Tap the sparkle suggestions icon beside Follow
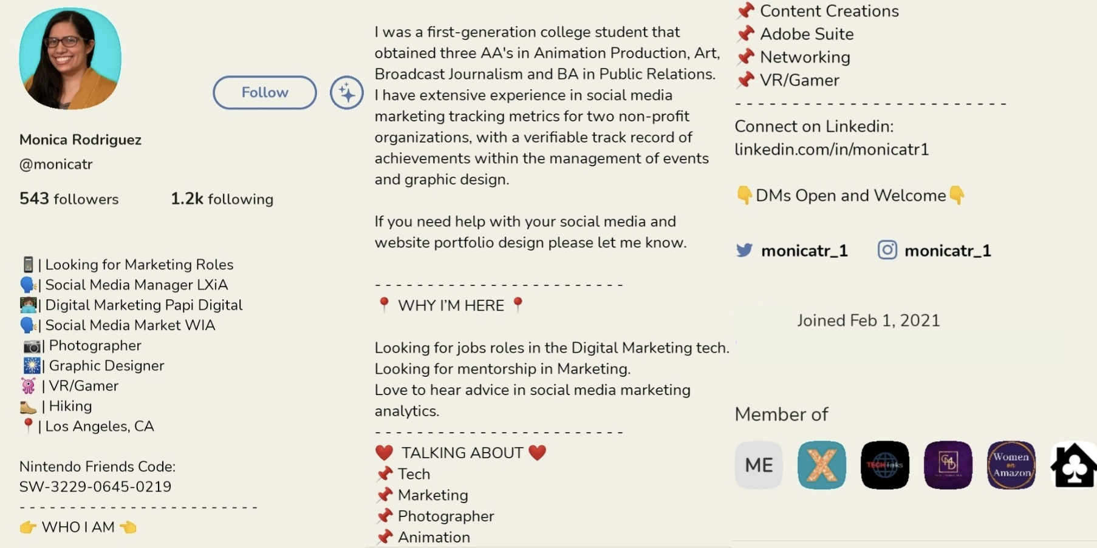The height and width of the screenshot is (548, 1097). pyautogui.click(x=346, y=92)
